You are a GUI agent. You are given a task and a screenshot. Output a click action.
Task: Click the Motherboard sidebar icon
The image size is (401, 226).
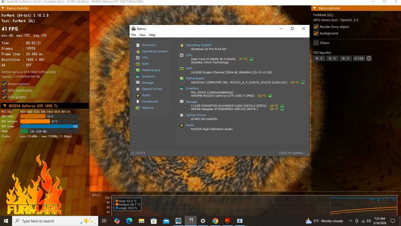coord(138,70)
